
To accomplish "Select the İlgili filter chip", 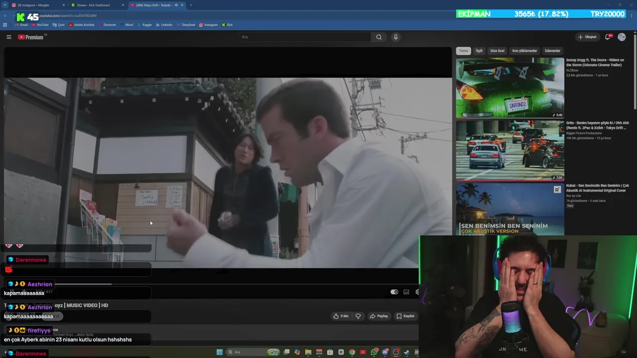I will tap(479, 51).
